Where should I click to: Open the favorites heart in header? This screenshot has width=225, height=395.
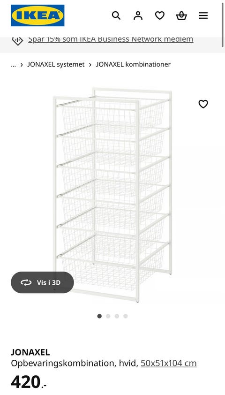pos(159,15)
